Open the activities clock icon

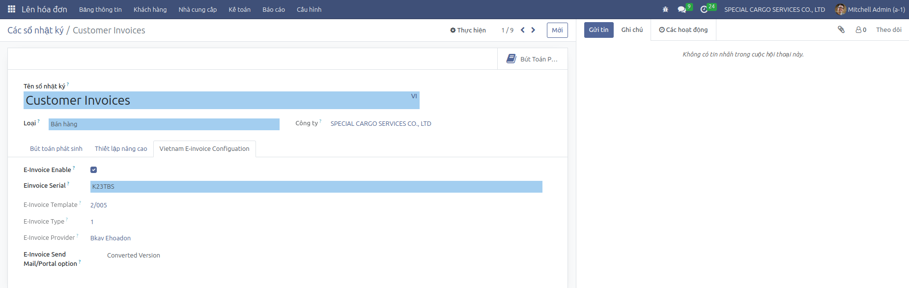(x=704, y=9)
